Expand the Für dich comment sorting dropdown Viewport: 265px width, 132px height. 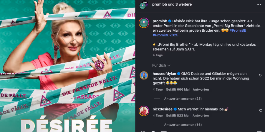[161, 65]
